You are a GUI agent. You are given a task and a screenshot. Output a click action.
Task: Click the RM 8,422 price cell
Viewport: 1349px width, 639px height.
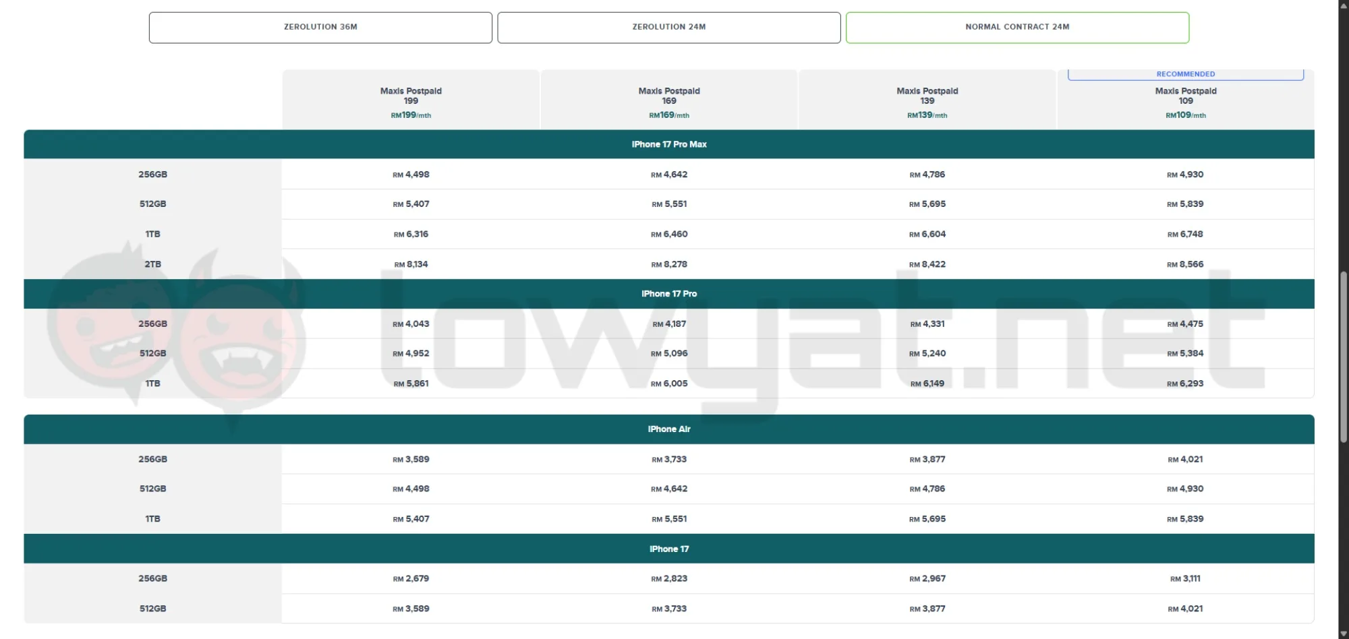927,265
